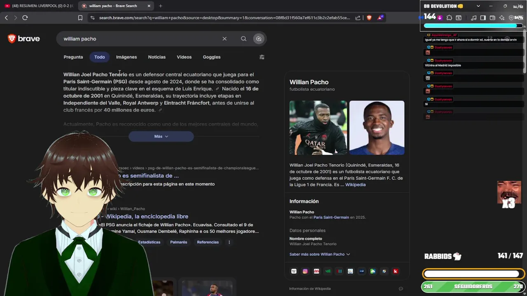Click the search input field containing 'william pacho'

tap(140, 39)
